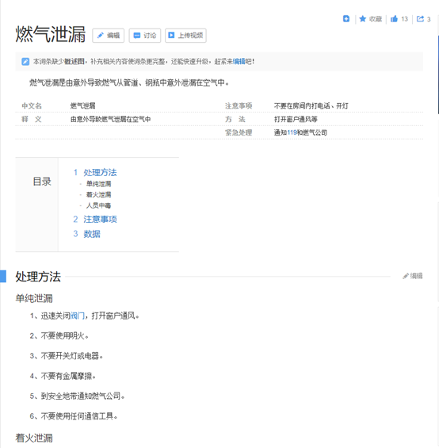The height and width of the screenshot is (448, 439).
Task: Click the blue plus icon at top right
Action: coord(345,19)
